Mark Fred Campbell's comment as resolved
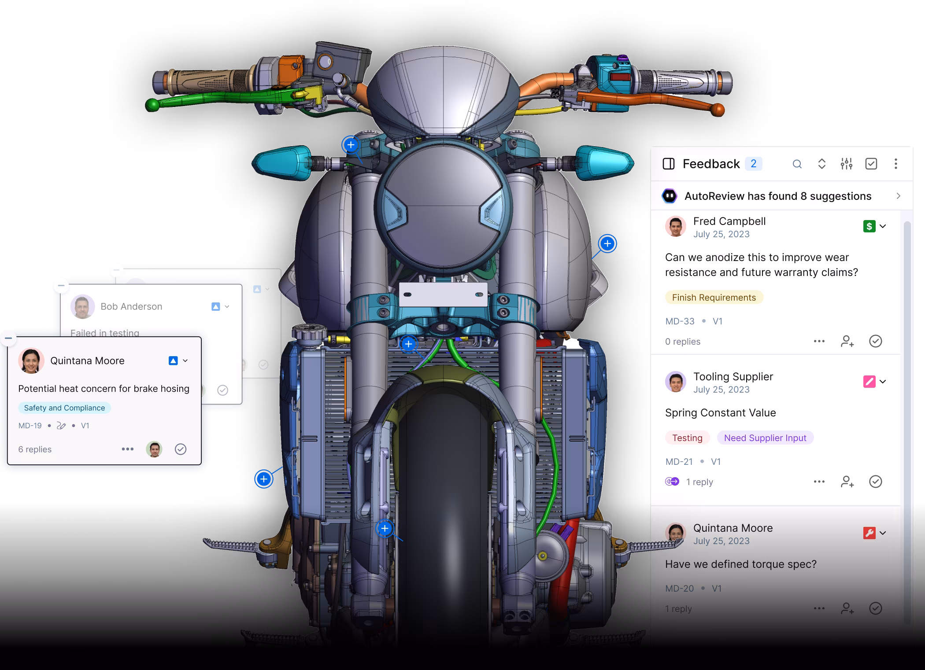 875,341
